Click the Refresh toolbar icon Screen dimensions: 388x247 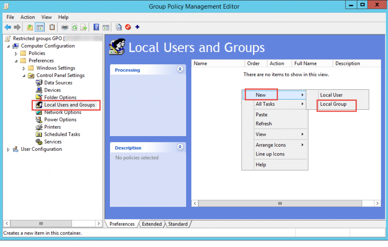(x=74, y=27)
